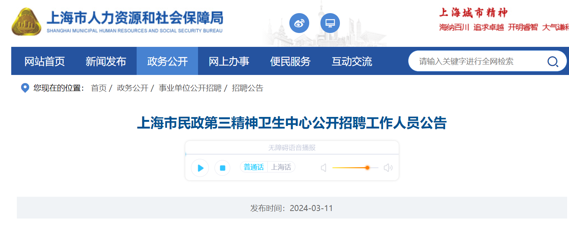569x229 pixels.
Task: Open the 网站首页 menu
Action: click(45, 61)
